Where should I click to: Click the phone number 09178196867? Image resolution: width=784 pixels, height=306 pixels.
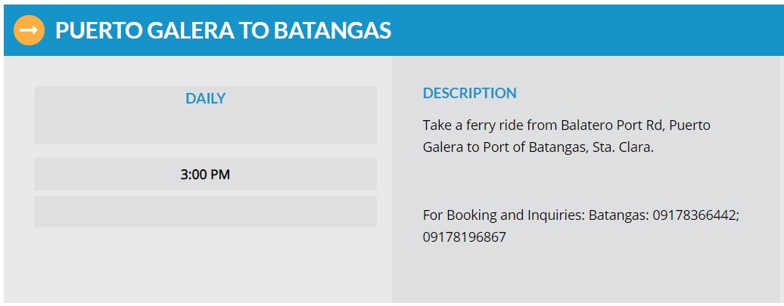[x=465, y=237]
